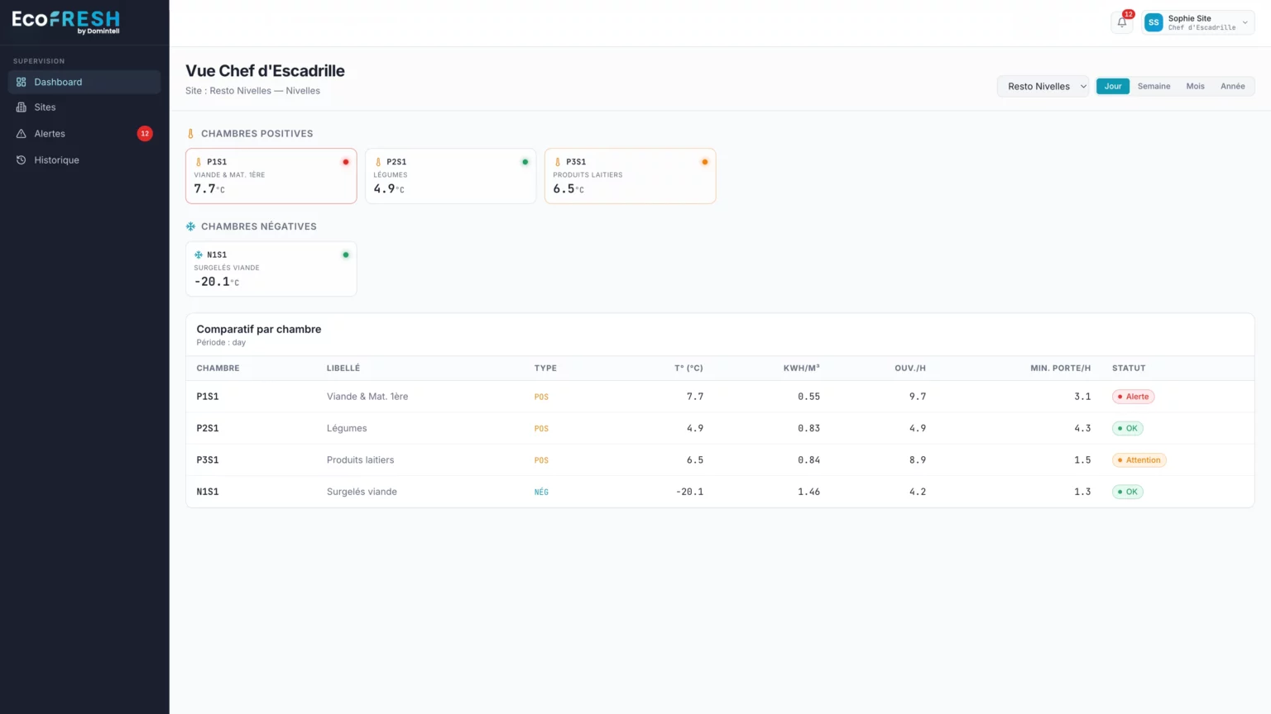
Task: Click the green status dot on P2S1 card
Action: pos(525,162)
